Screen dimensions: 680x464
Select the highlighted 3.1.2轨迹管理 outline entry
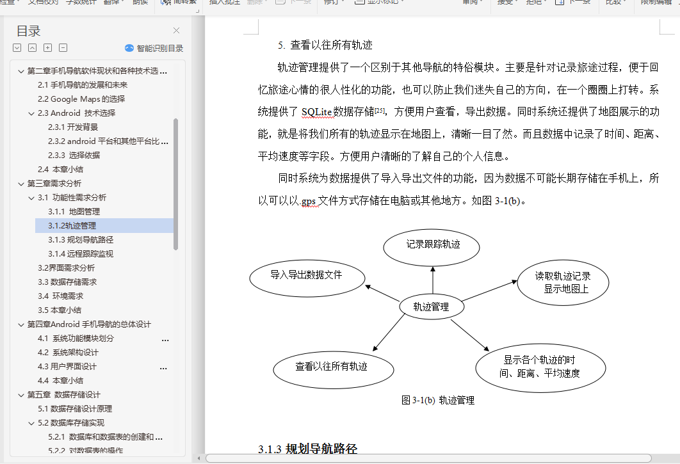tap(104, 226)
